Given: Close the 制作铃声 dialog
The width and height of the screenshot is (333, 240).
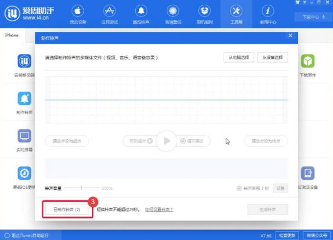Looking at the screenshot, I should [291, 36].
